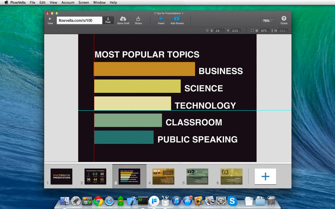Open the Trash in the Dock

click(271, 201)
